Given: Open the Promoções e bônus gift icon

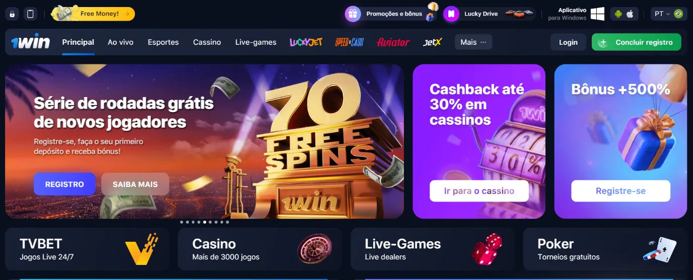Looking at the screenshot, I should pyautogui.click(x=353, y=14).
